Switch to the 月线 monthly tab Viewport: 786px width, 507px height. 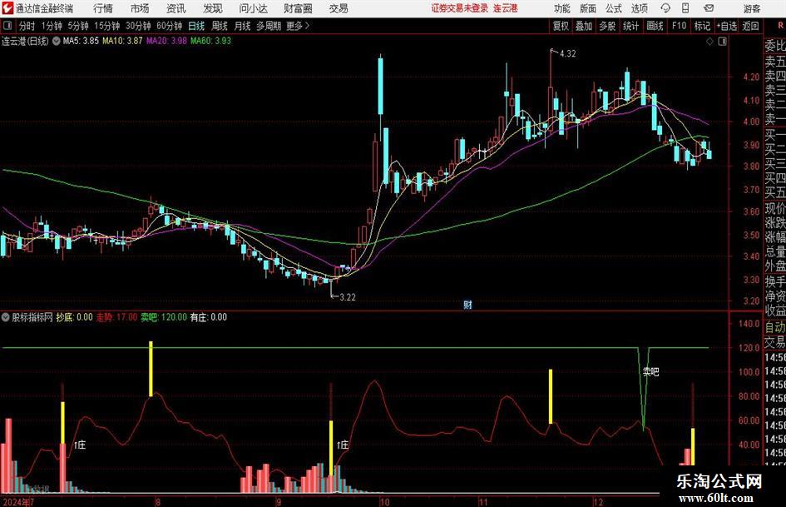coord(242,26)
